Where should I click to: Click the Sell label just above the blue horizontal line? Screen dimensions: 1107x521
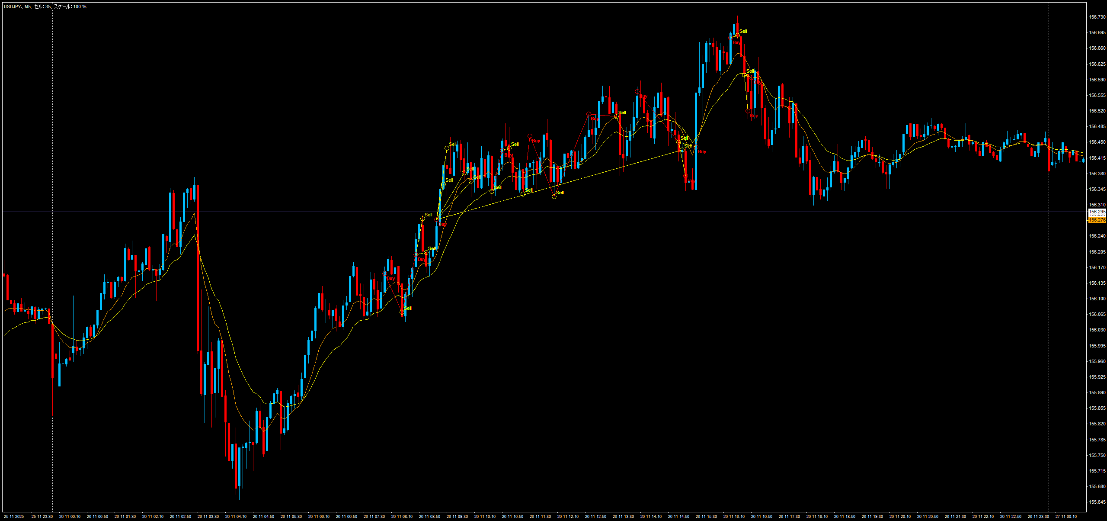(x=428, y=215)
